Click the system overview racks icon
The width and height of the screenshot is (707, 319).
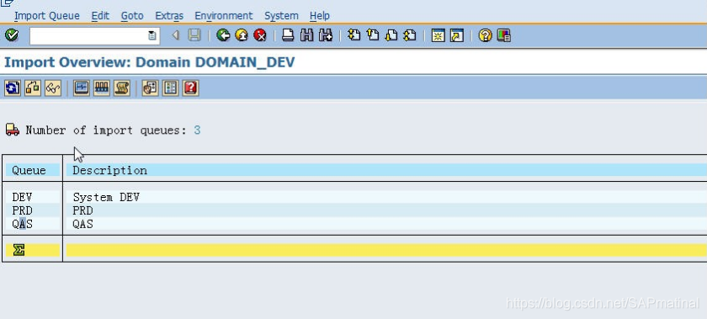pyautogui.click(x=102, y=88)
